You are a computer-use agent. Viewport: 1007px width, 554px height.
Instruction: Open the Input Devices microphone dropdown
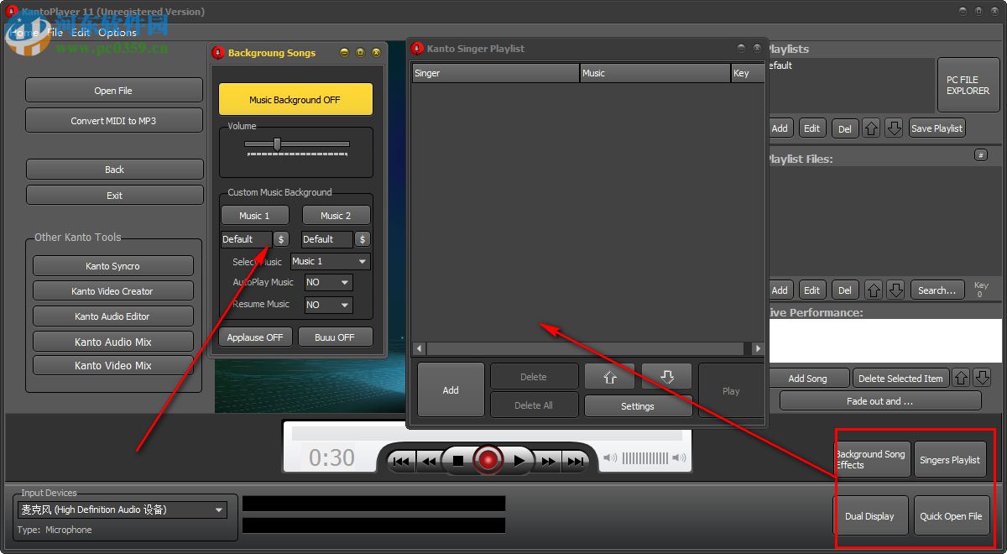point(122,510)
